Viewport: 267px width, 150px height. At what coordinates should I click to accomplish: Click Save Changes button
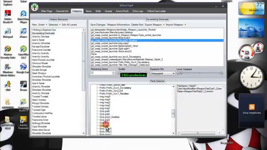click(98, 25)
